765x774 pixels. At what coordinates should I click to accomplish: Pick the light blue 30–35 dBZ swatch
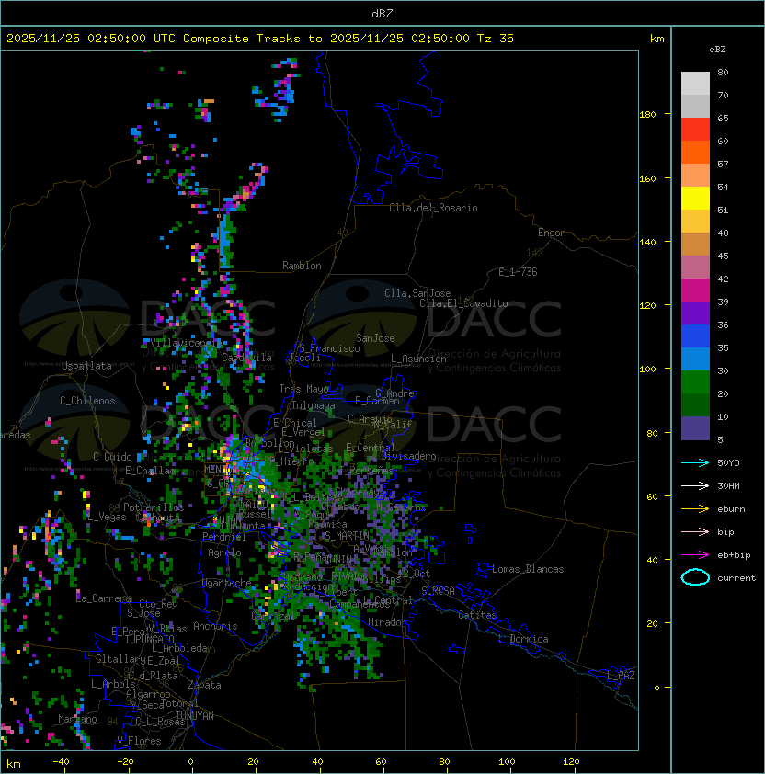(695, 359)
